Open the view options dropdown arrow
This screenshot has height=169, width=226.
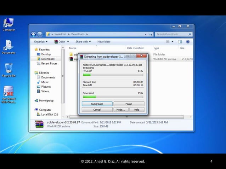[x=173, y=42]
